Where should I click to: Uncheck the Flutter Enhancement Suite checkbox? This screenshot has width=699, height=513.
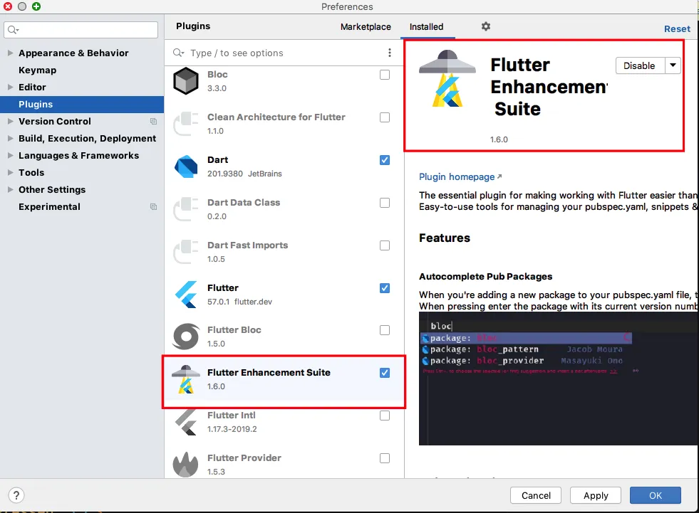[x=385, y=373]
